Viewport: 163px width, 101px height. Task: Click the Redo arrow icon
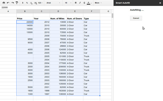click(12, 3)
